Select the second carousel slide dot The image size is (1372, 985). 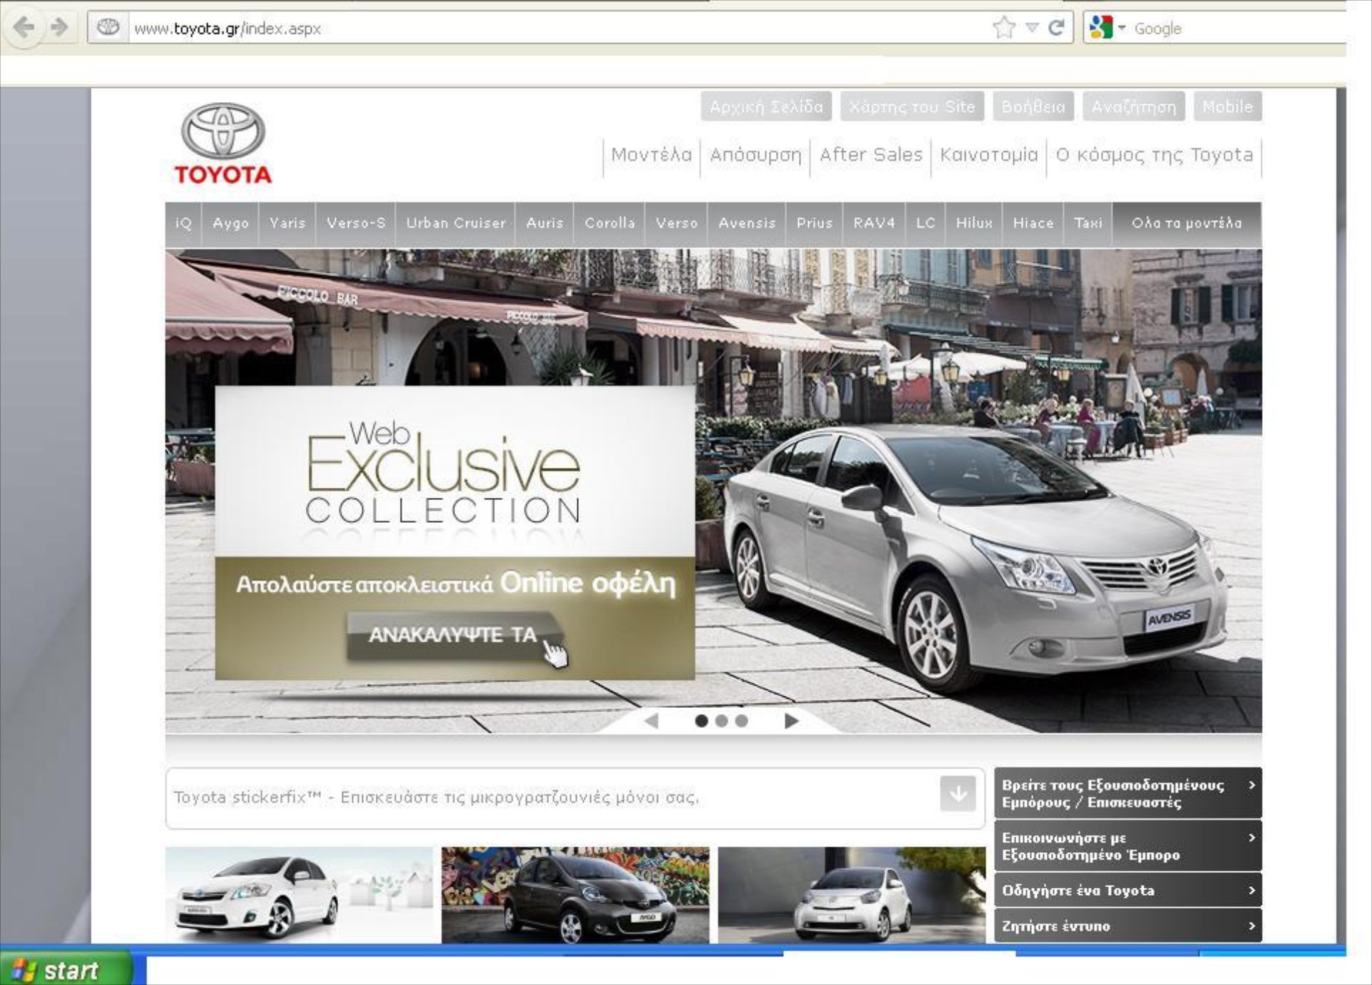(722, 722)
